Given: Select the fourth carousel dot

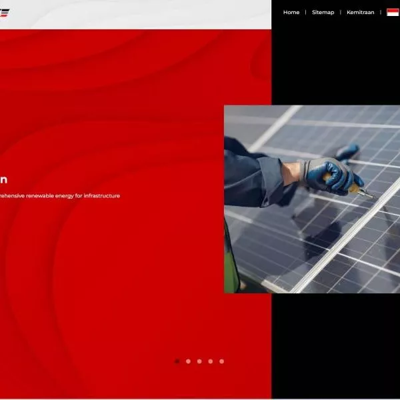Looking at the screenshot, I should click(x=211, y=361).
